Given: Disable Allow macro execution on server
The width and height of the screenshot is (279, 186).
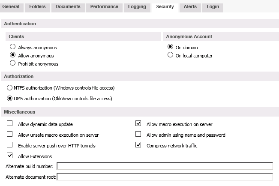Looking at the screenshot, I should 138,124.
